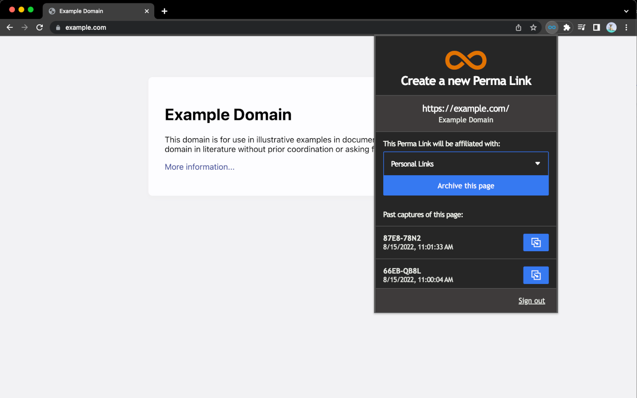
Task: Reload the page with the refresh icon
Action: click(x=39, y=27)
